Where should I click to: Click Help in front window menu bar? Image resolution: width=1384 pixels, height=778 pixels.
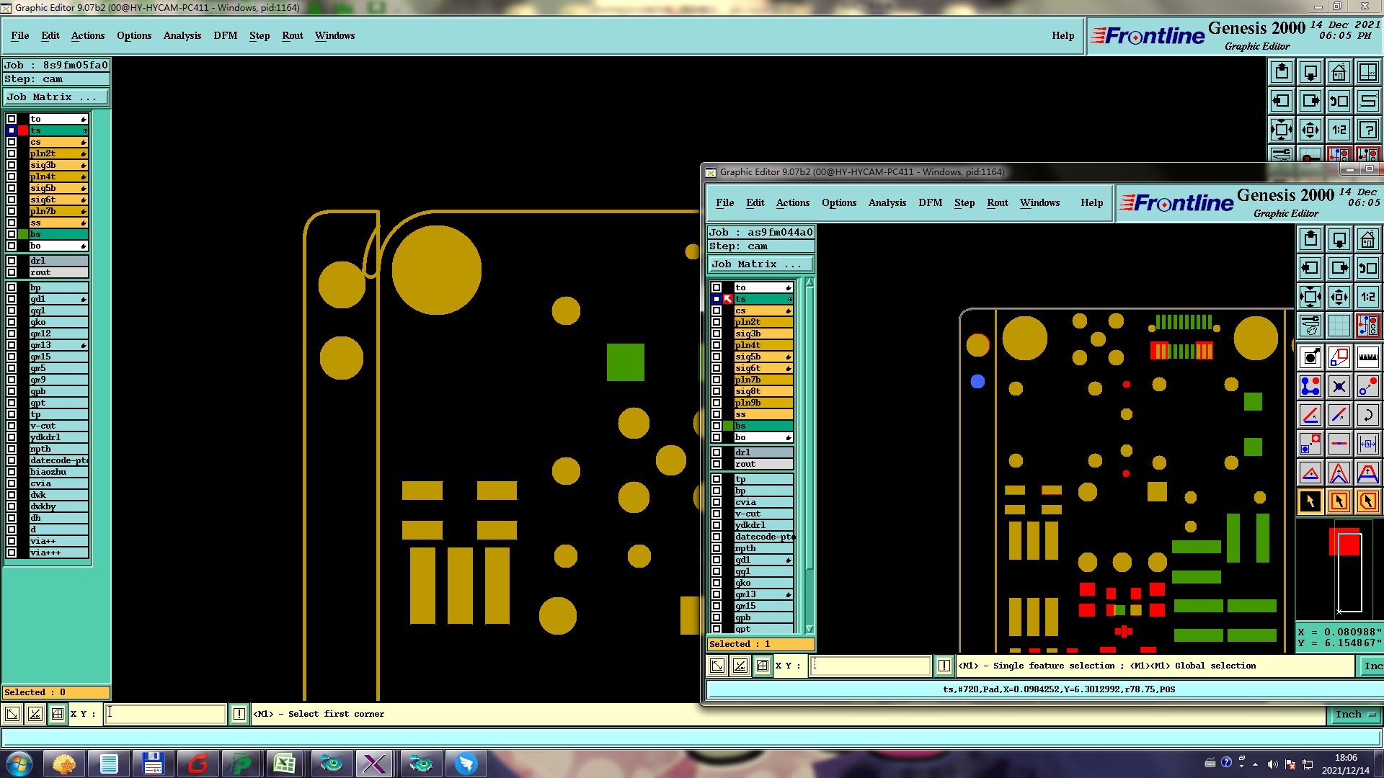point(1091,202)
